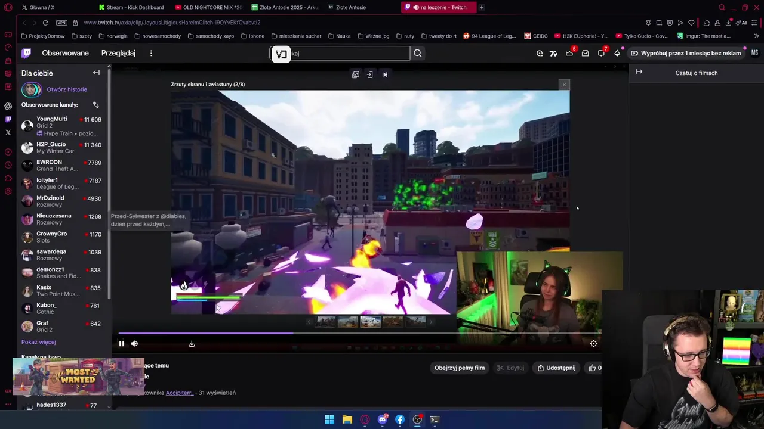This screenshot has width=764, height=429.
Task: Show previous screenshot thumbnails arrow
Action: [309, 322]
